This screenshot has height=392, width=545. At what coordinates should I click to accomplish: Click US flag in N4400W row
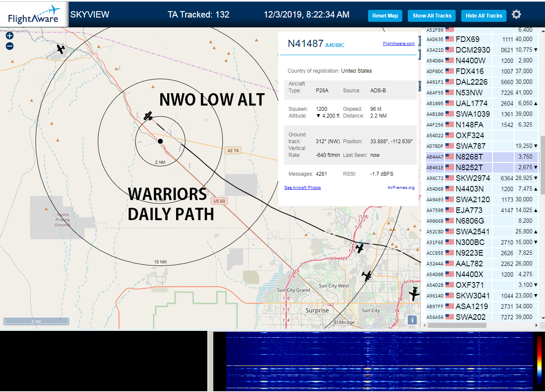pos(449,61)
